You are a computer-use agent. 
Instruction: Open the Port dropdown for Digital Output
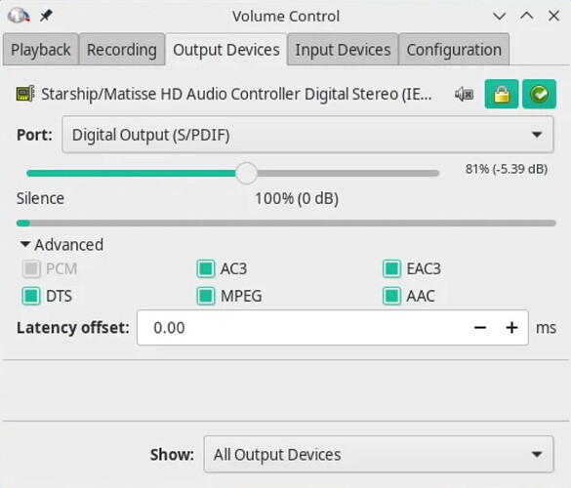(x=307, y=135)
